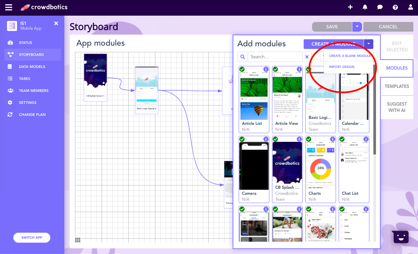This screenshot has height=254, width=418.
Task: Open Settings in the sidebar
Action: click(x=32, y=103)
